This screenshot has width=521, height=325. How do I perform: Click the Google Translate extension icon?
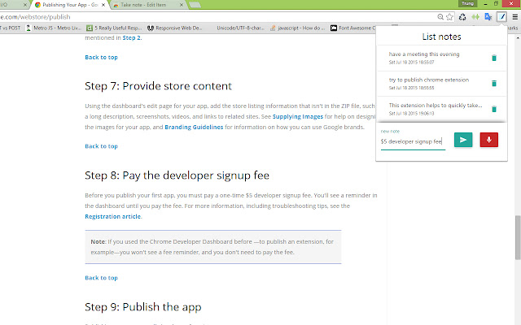coord(488,17)
